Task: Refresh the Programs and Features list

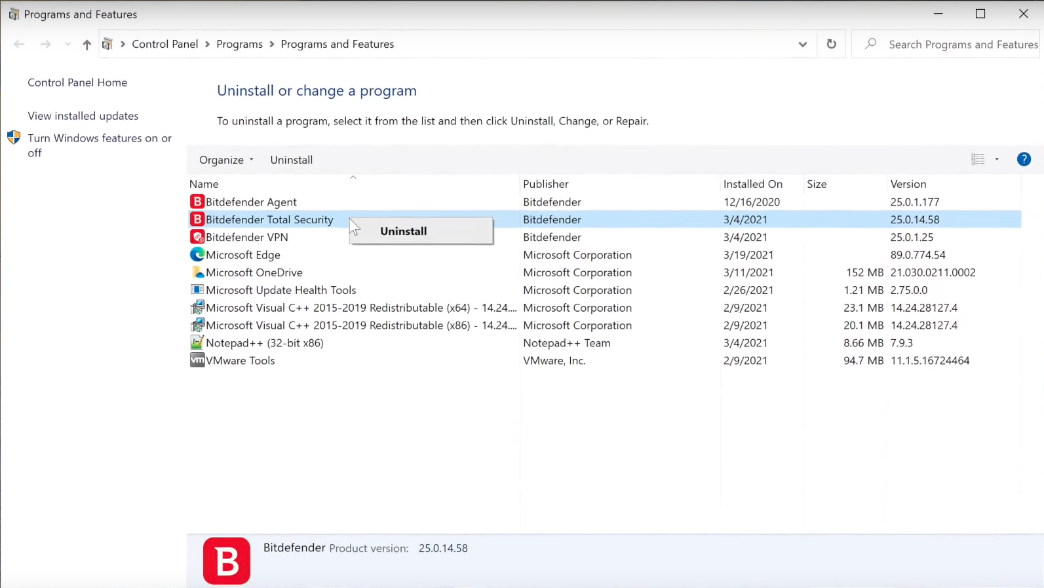Action: (x=831, y=44)
